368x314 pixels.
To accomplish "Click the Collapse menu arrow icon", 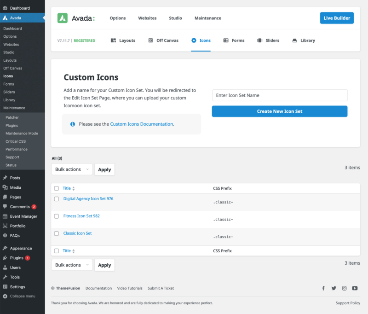I will tap(5, 297).
